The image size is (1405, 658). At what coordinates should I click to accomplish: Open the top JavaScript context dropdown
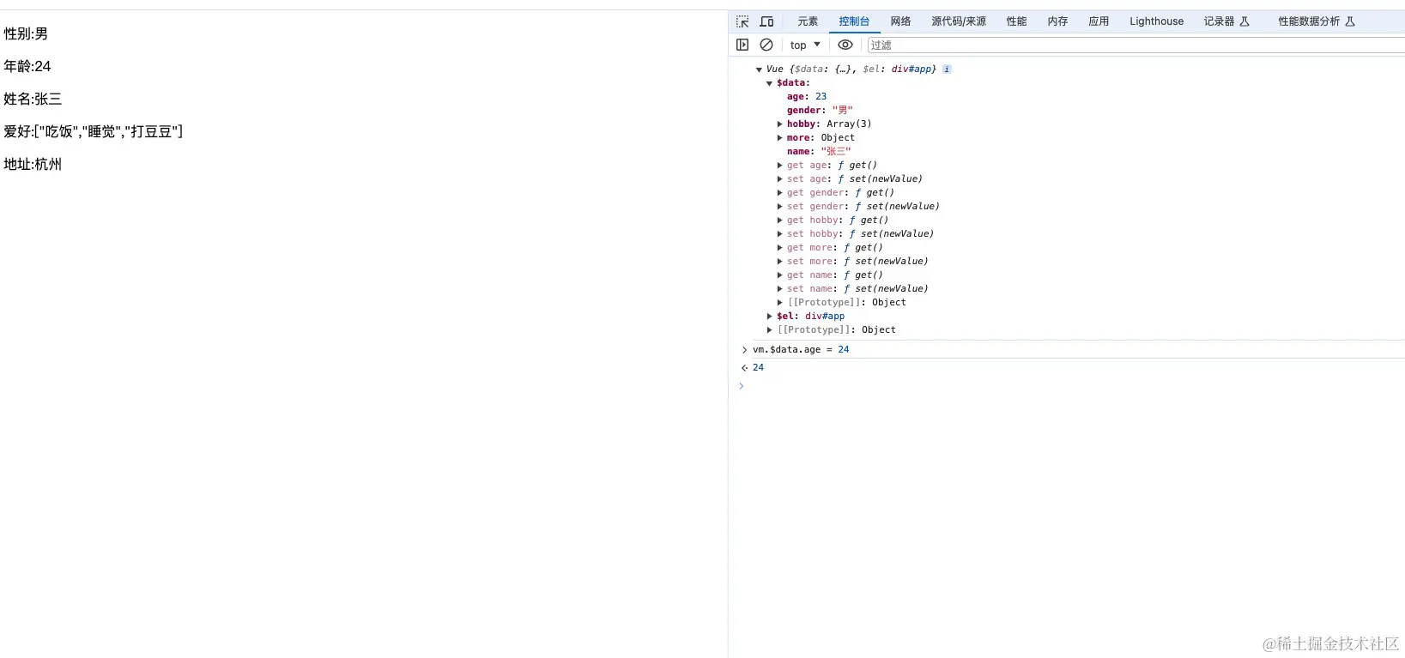pyautogui.click(x=805, y=45)
